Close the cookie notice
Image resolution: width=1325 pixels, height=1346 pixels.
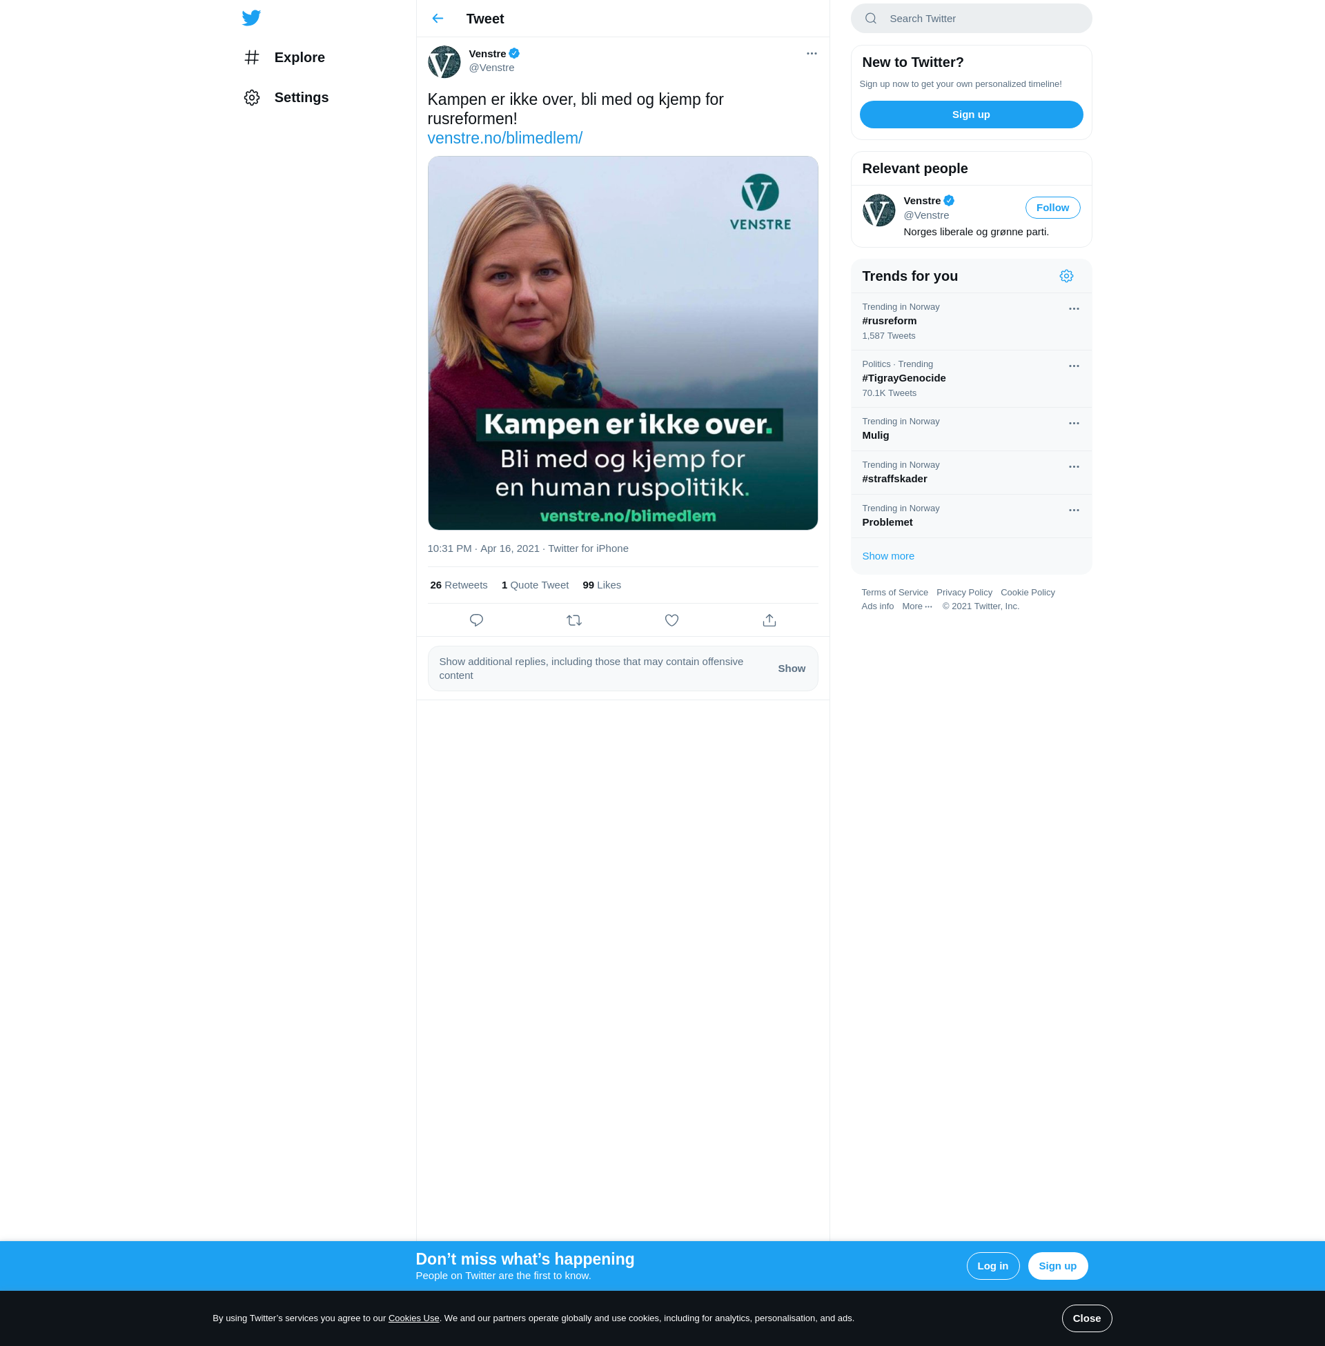pos(1086,1318)
